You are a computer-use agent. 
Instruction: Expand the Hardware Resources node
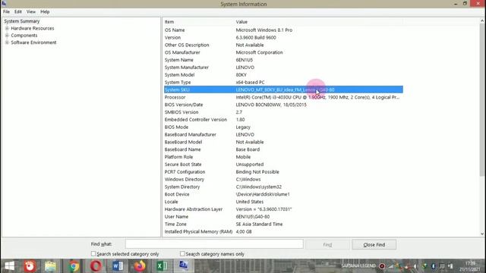coord(7,28)
